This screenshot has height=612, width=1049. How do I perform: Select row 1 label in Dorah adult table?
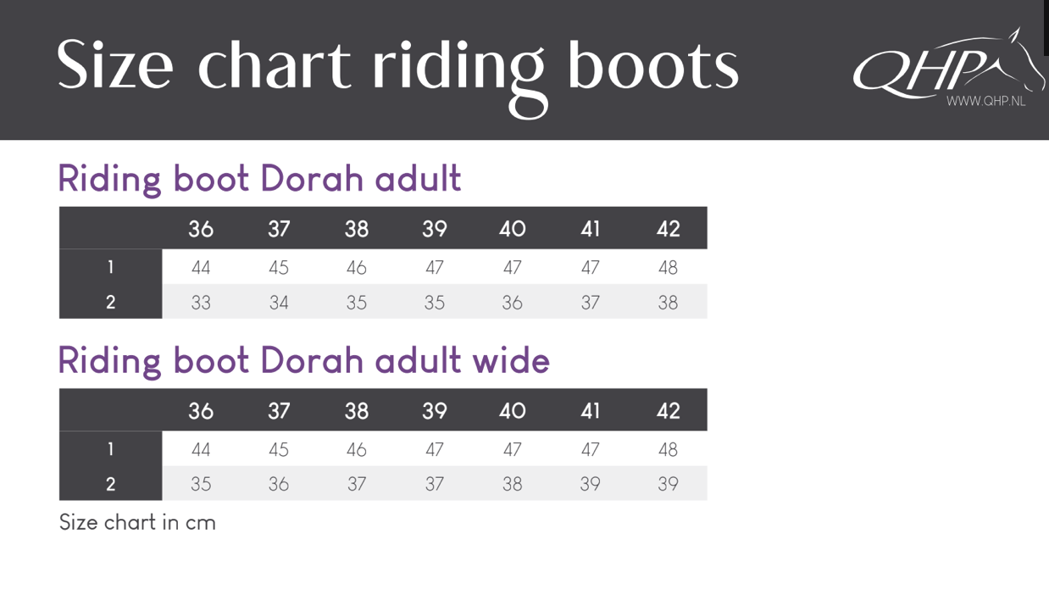point(110,267)
